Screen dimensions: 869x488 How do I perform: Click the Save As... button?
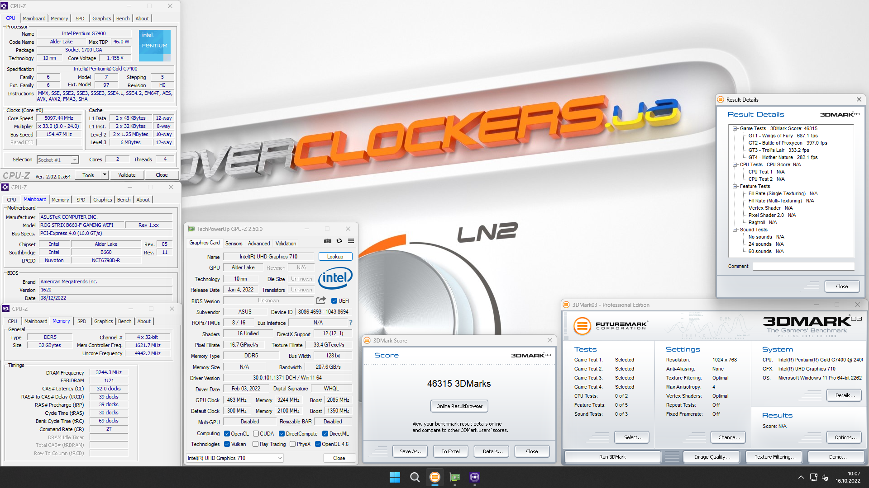pos(411,451)
